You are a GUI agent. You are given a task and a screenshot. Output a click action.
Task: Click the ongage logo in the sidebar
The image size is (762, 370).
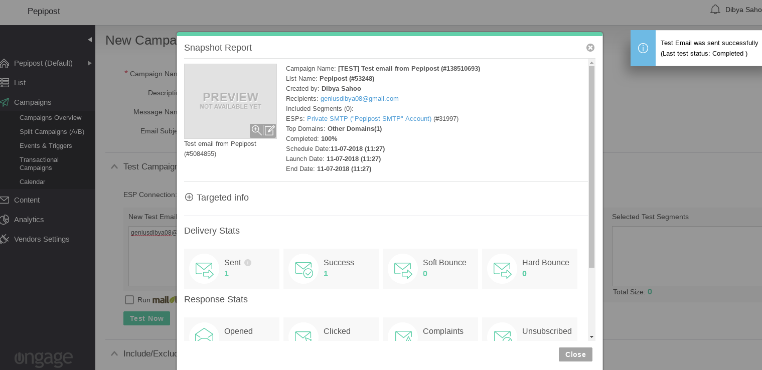[x=44, y=358]
